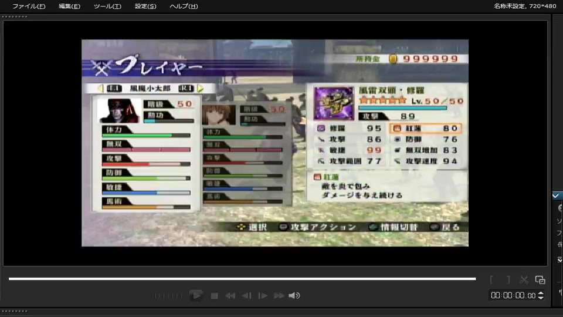The image size is (563, 317).
Task: Click the down arrow on right panel edge
Action: (559, 259)
